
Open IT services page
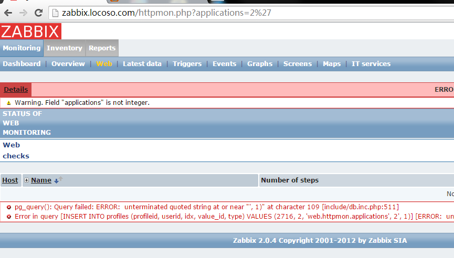click(371, 63)
